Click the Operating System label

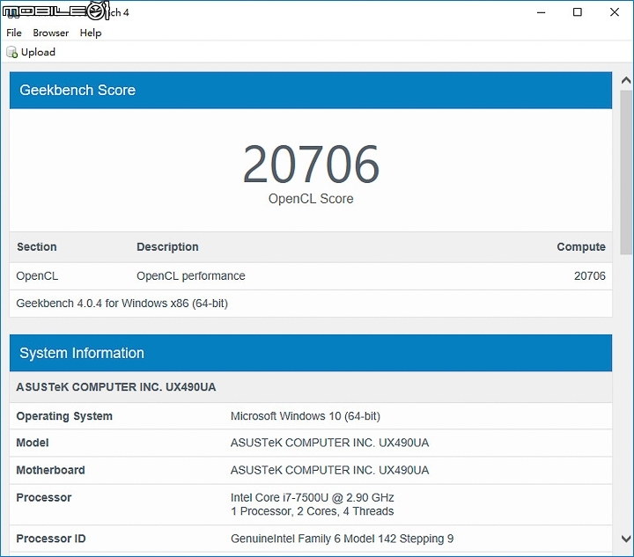64,416
